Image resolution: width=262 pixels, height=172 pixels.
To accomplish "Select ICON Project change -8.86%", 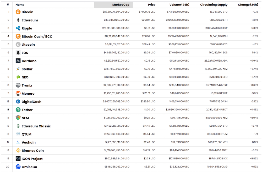I will coord(254,158).
